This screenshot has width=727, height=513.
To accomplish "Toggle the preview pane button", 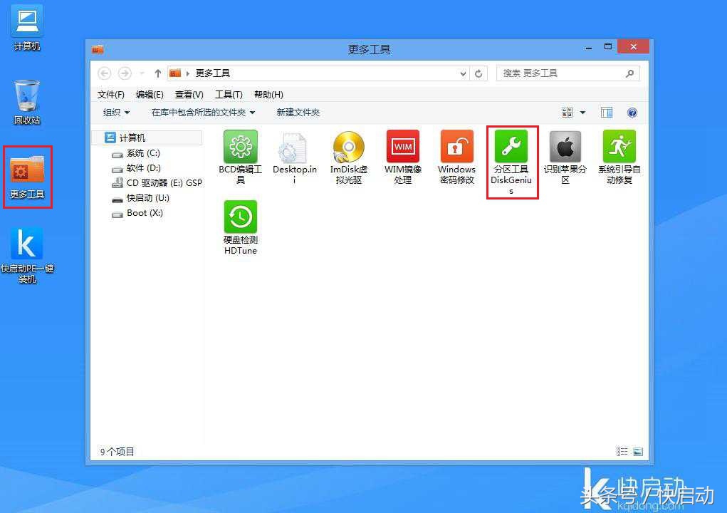I will point(607,112).
